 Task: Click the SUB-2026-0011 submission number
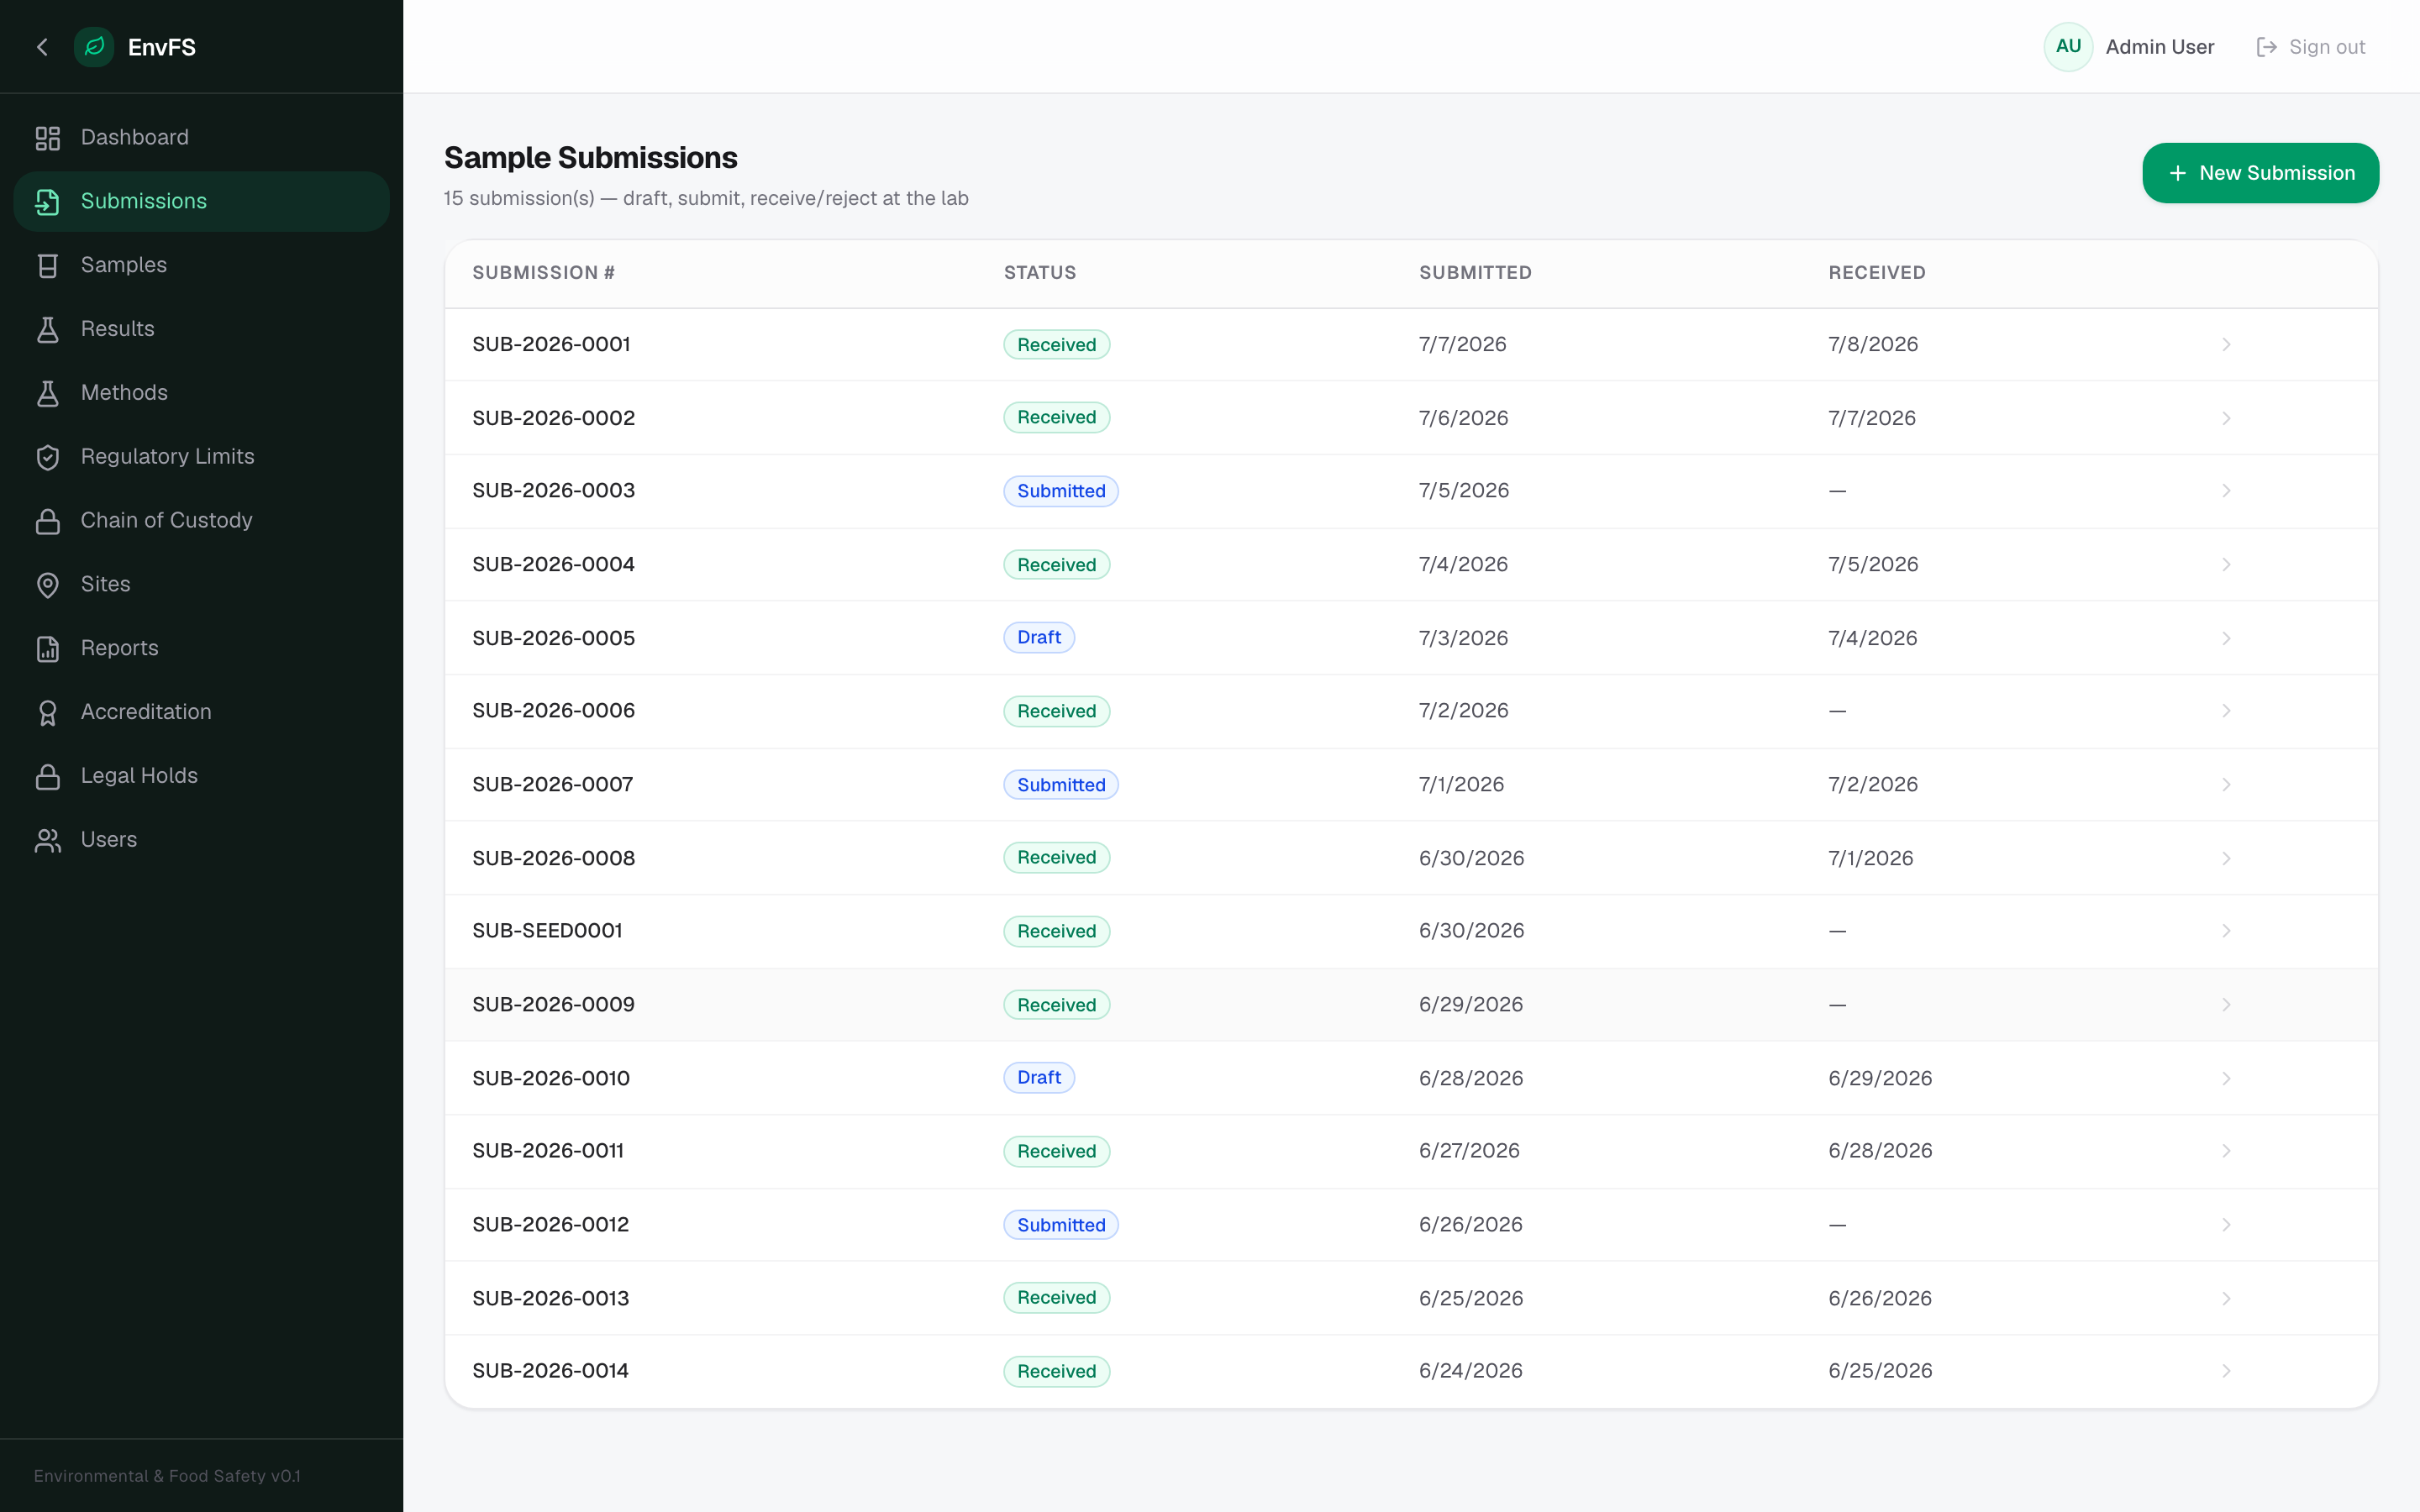tap(548, 1151)
